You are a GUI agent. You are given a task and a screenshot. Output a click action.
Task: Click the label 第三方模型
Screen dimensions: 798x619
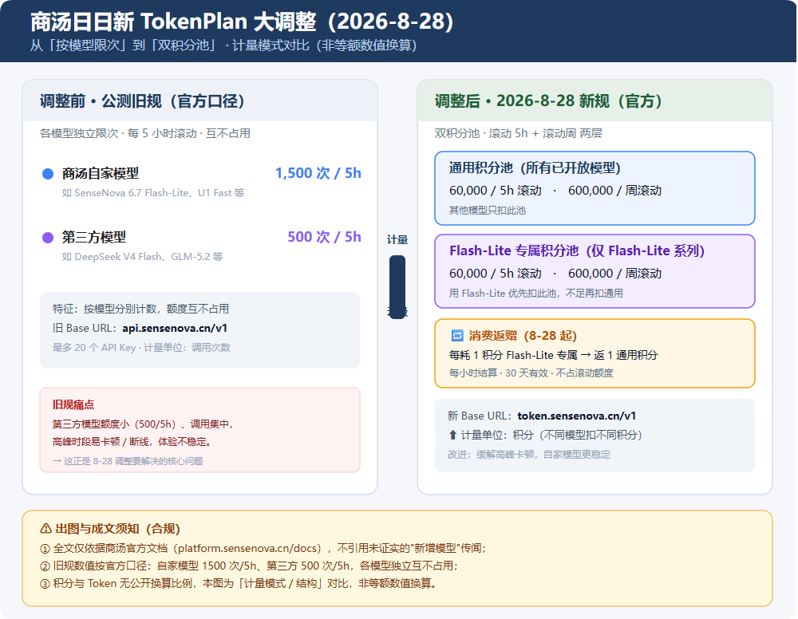(x=94, y=237)
